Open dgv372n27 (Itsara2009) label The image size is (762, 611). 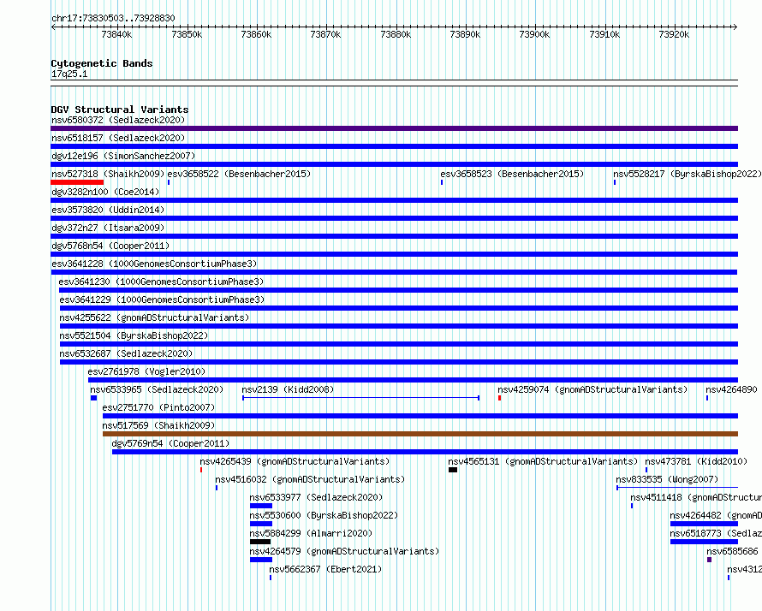[108, 228]
